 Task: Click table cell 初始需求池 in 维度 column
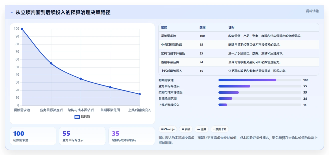tap(169, 36)
